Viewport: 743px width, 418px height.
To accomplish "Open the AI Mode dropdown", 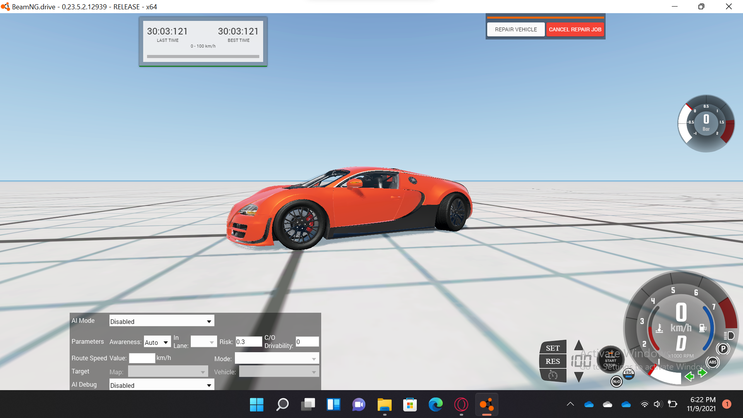I will (161, 321).
